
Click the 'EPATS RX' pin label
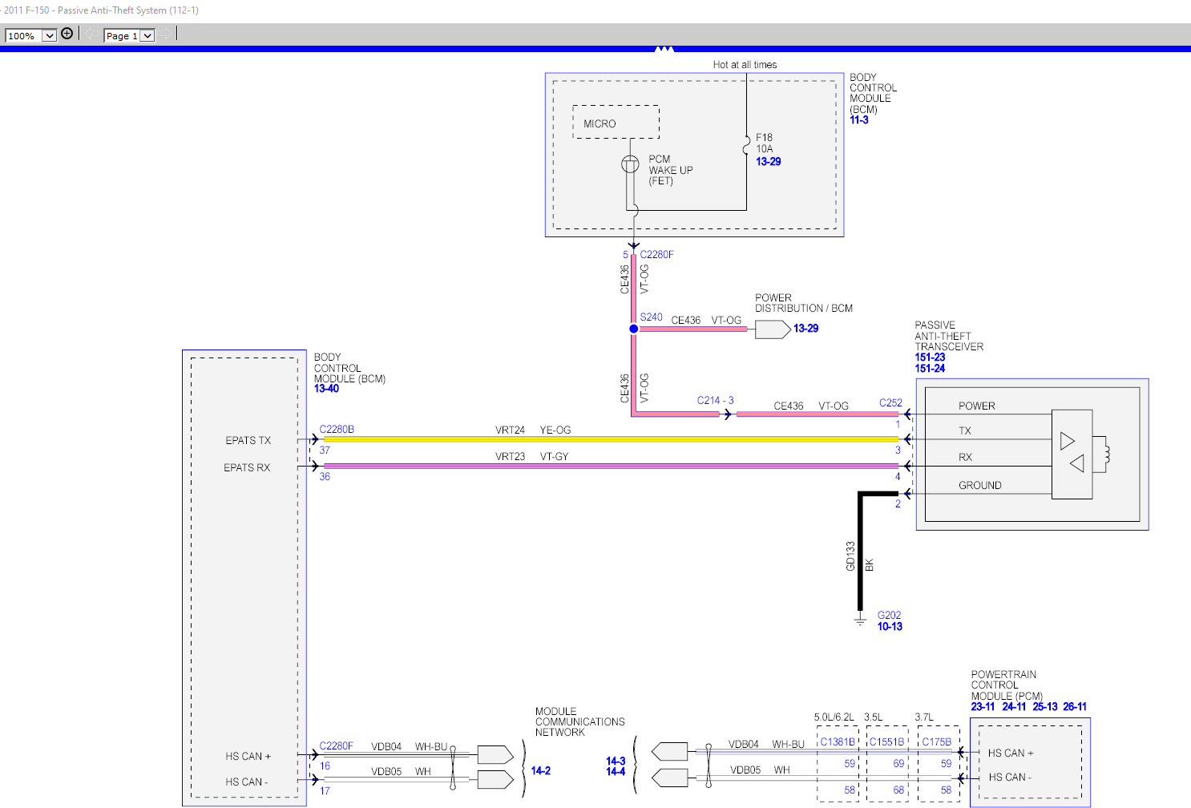[247, 468]
